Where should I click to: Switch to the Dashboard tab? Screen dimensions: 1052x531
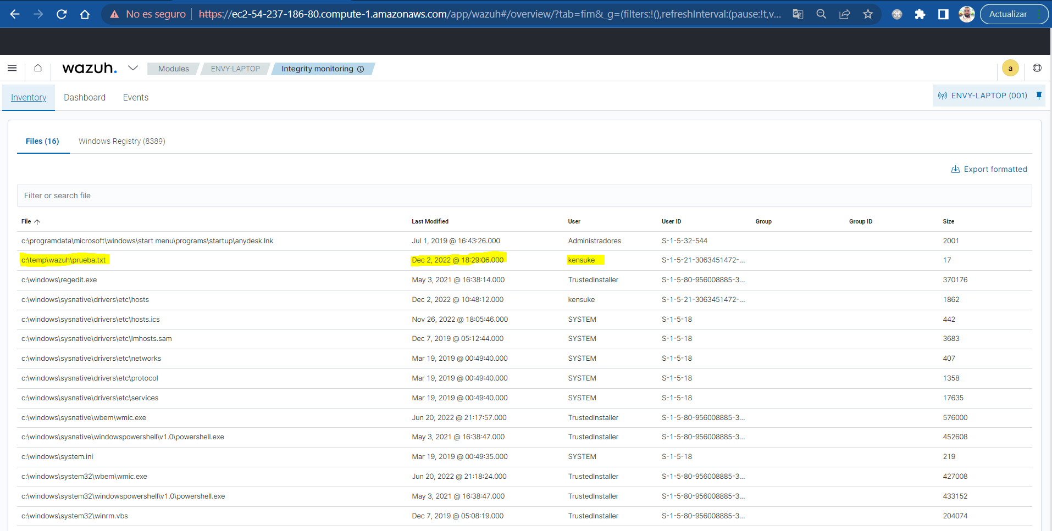point(85,97)
